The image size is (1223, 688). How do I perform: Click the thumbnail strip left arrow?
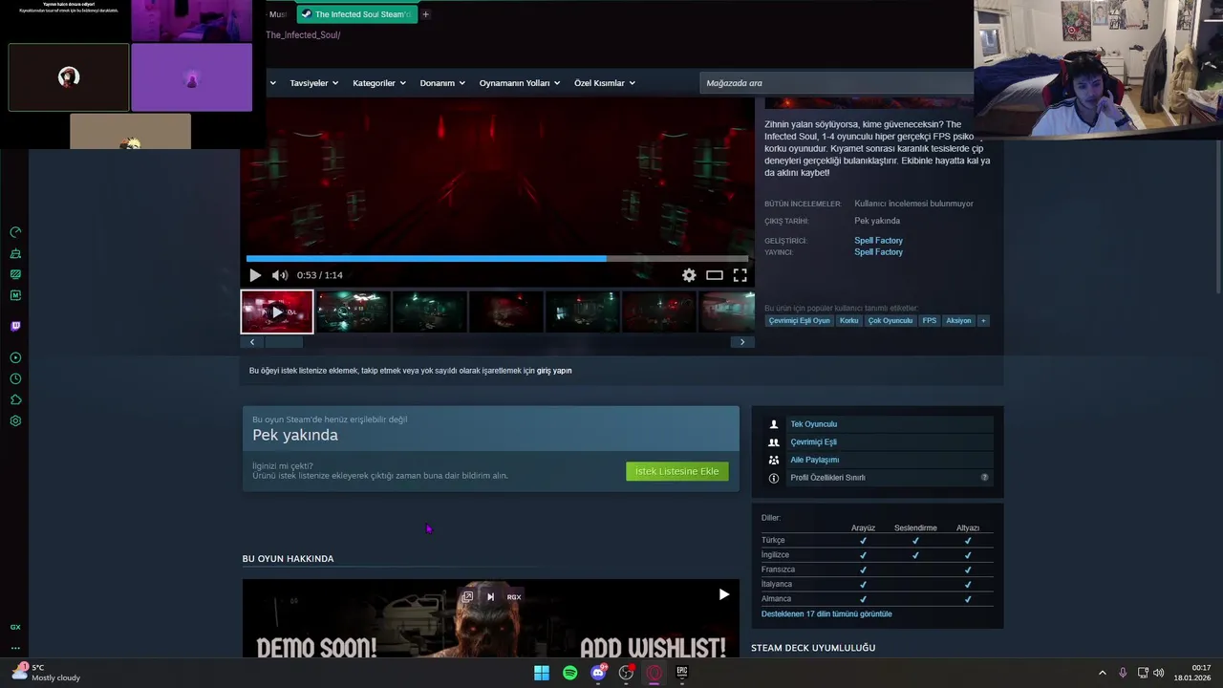(x=252, y=342)
